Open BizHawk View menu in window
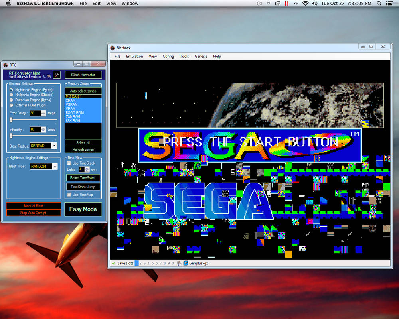399x319 pixels. pos(153,57)
